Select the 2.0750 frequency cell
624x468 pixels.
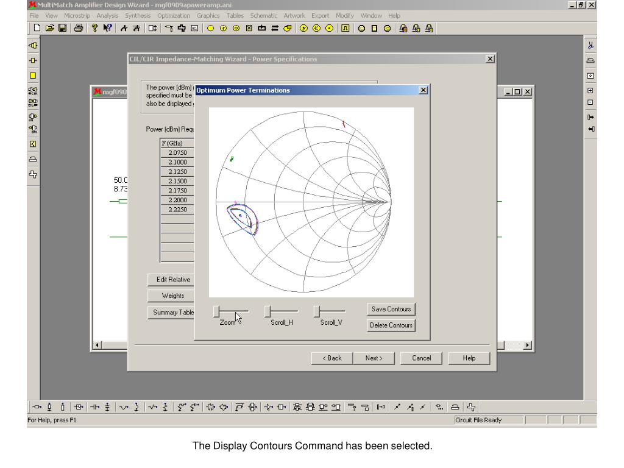point(177,153)
